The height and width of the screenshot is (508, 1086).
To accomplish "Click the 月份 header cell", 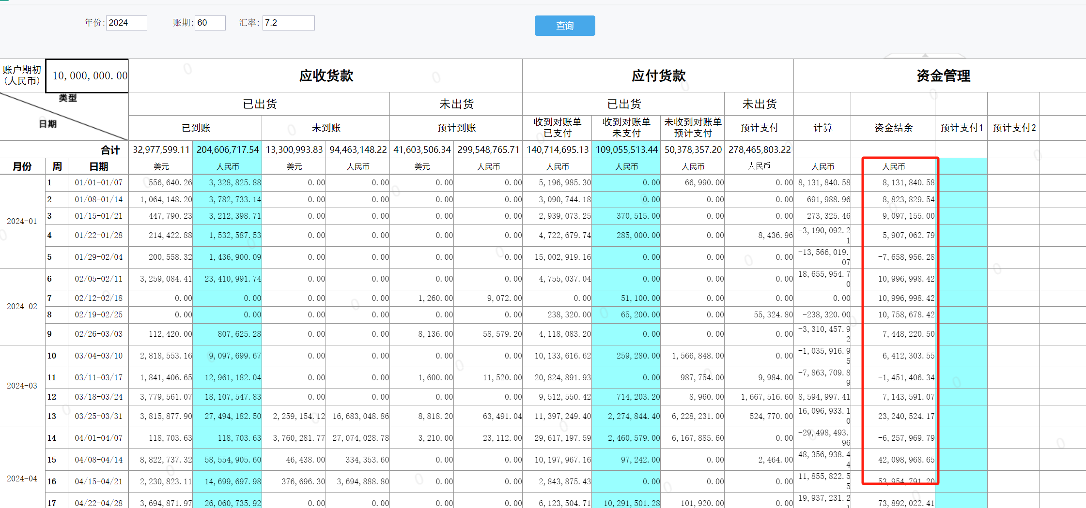I will click(22, 167).
